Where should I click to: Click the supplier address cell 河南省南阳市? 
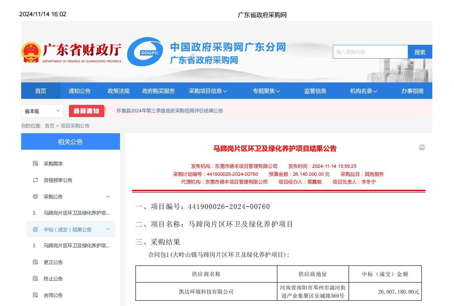313,291
